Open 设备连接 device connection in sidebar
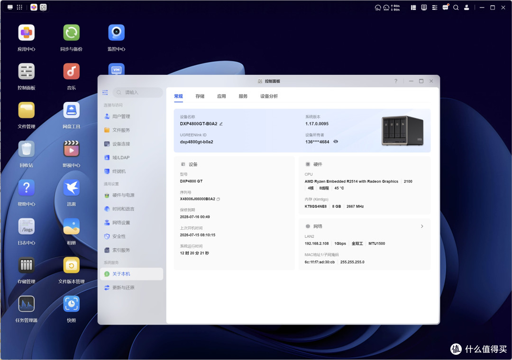Image resolution: width=512 pixels, height=360 pixels. [132, 144]
